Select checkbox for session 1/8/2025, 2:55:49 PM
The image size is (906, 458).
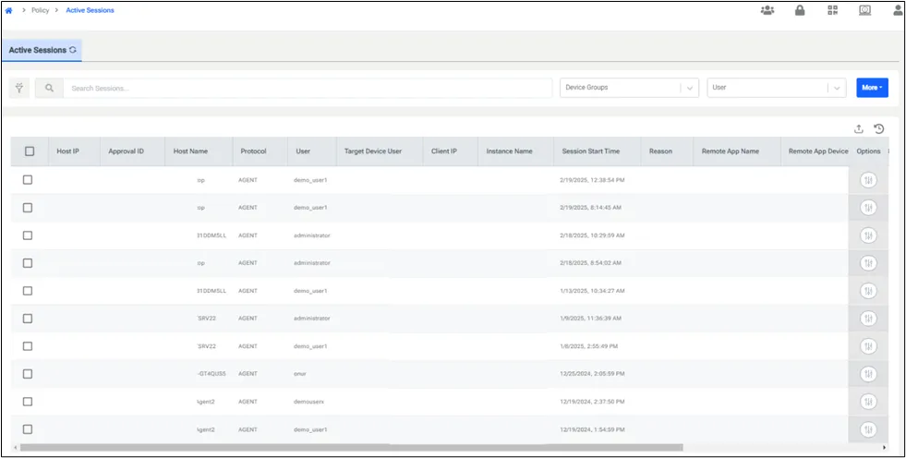click(27, 346)
